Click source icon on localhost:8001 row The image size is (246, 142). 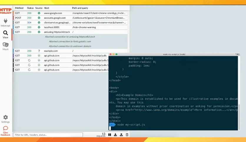click(39, 27)
